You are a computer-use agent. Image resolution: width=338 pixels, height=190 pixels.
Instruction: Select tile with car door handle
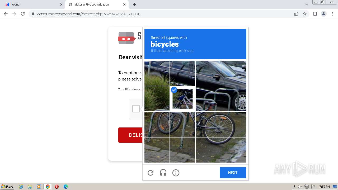[182, 73]
